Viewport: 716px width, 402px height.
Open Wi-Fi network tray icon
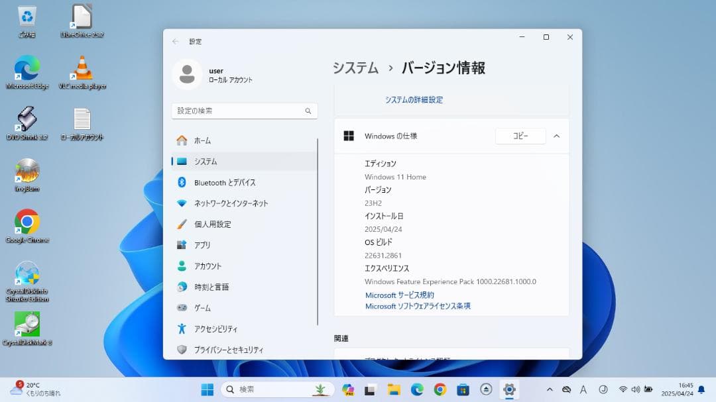pyautogui.click(x=623, y=389)
